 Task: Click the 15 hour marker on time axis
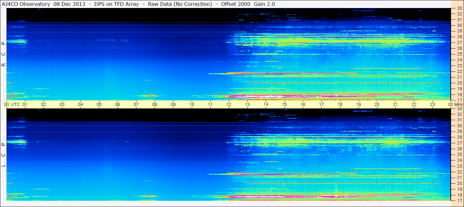284,104
